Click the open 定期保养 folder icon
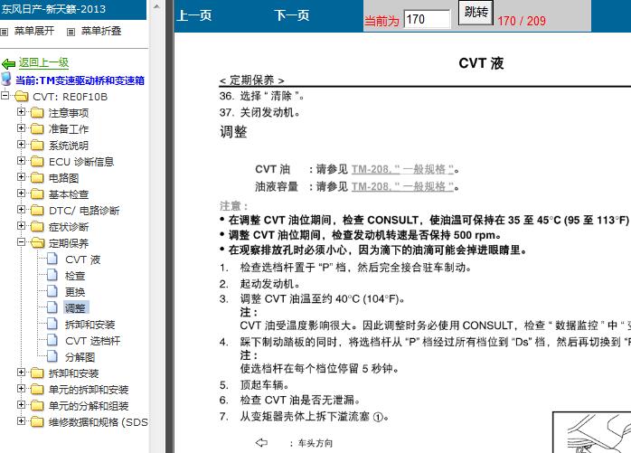Viewport: 631px width, 453px height. 37,243
